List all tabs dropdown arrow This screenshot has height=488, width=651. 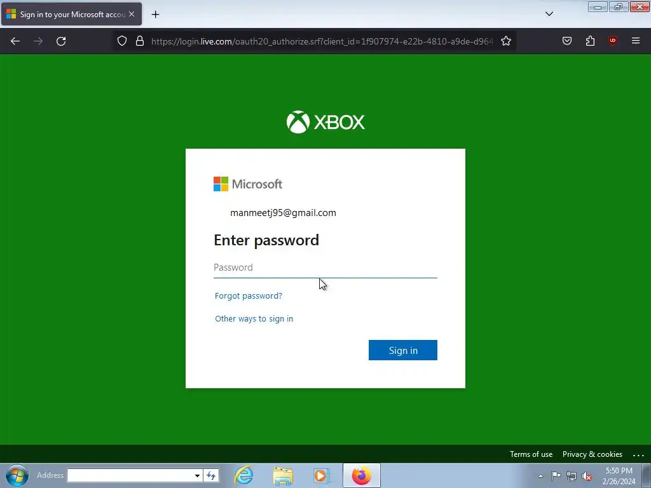coord(549,14)
